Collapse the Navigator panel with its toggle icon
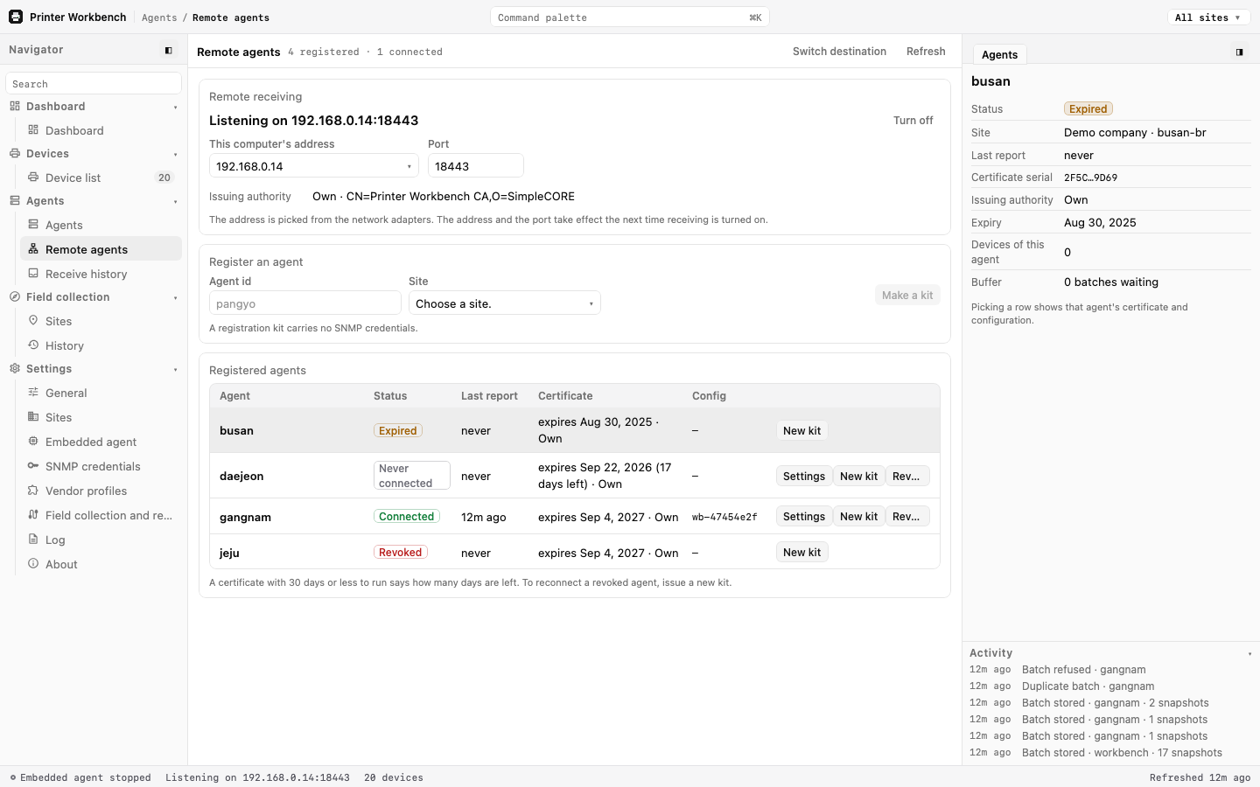This screenshot has height=787, width=1260. click(x=169, y=51)
